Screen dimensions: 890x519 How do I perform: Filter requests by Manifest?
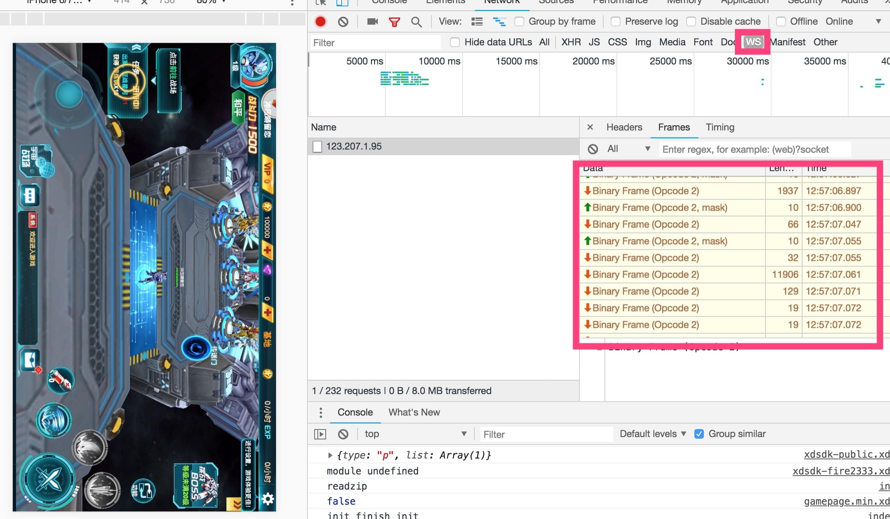click(x=788, y=42)
